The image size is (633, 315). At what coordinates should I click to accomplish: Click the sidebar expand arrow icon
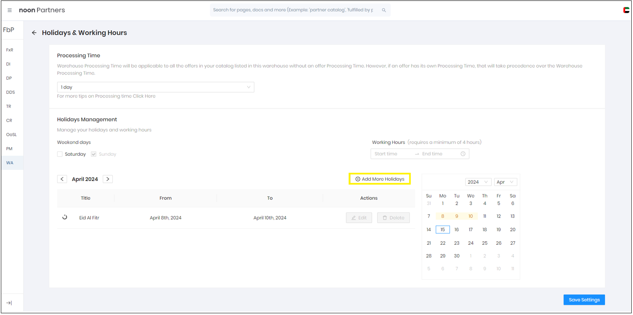(9, 303)
